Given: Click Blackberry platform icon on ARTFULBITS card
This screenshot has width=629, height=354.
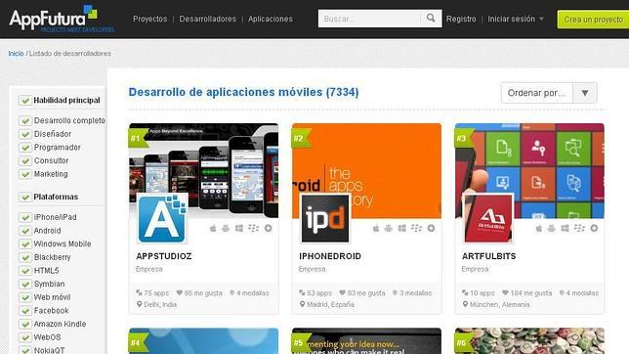Looking at the screenshot, I should point(579,228).
